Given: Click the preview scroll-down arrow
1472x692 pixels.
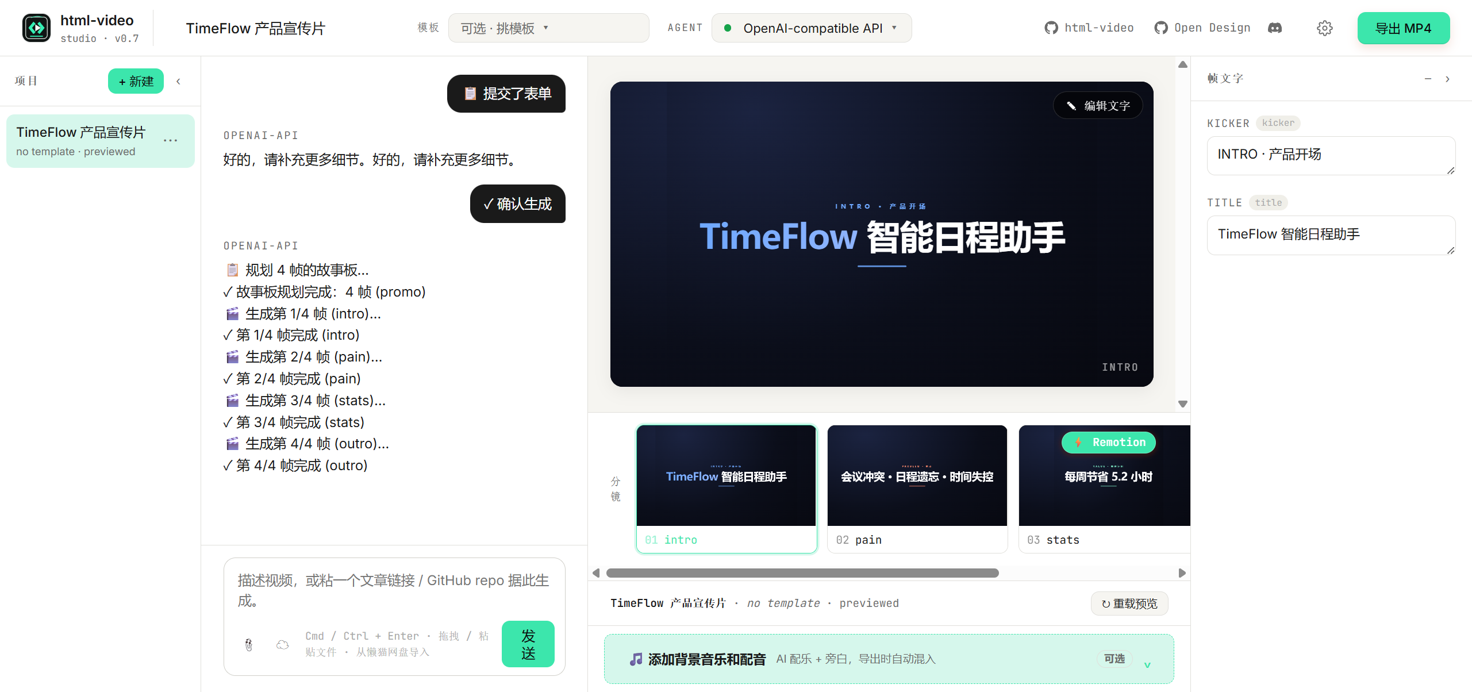Looking at the screenshot, I should tap(1182, 404).
